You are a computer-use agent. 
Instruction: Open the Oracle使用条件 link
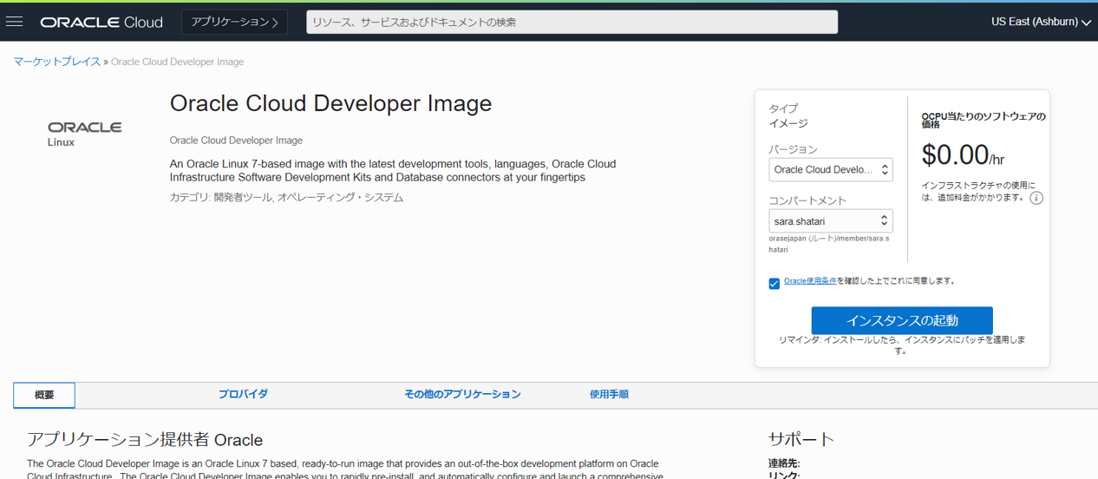(810, 281)
